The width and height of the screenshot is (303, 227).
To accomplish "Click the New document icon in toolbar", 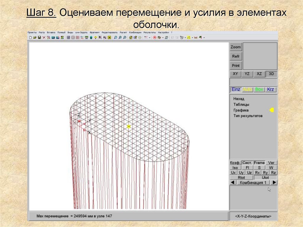I will (x=30, y=38).
